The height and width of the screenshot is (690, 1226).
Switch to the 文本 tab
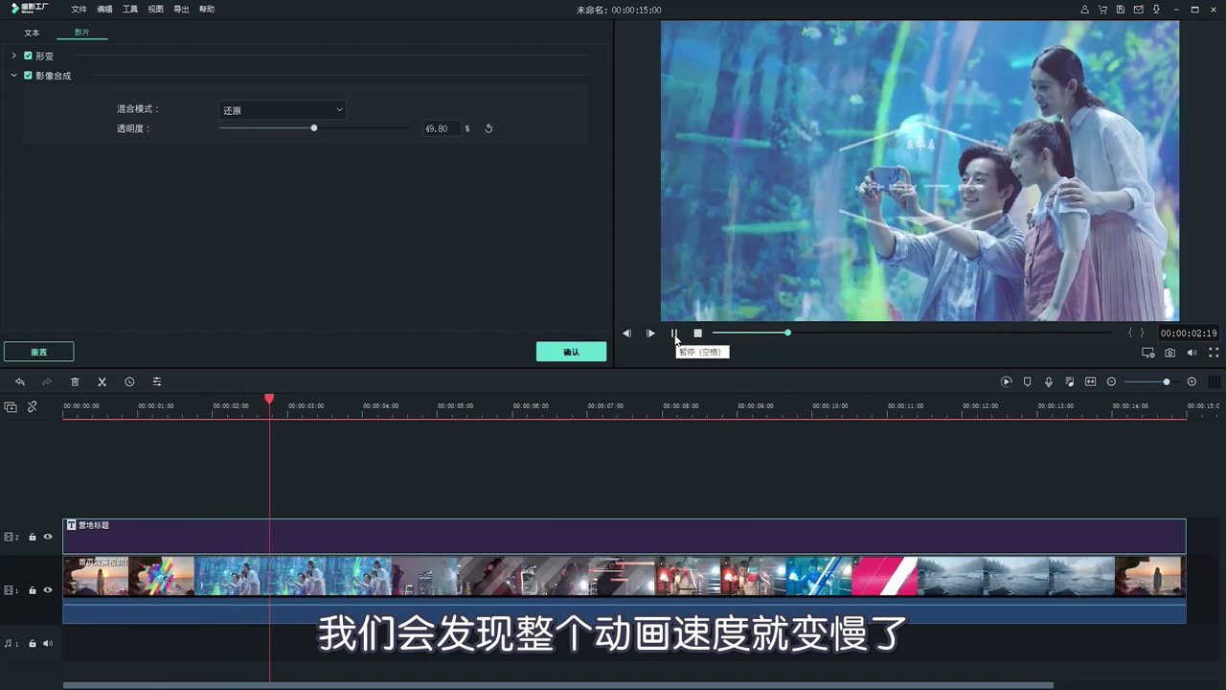click(x=32, y=32)
